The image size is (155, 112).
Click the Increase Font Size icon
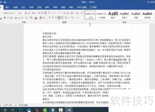(x=26, y=13)
